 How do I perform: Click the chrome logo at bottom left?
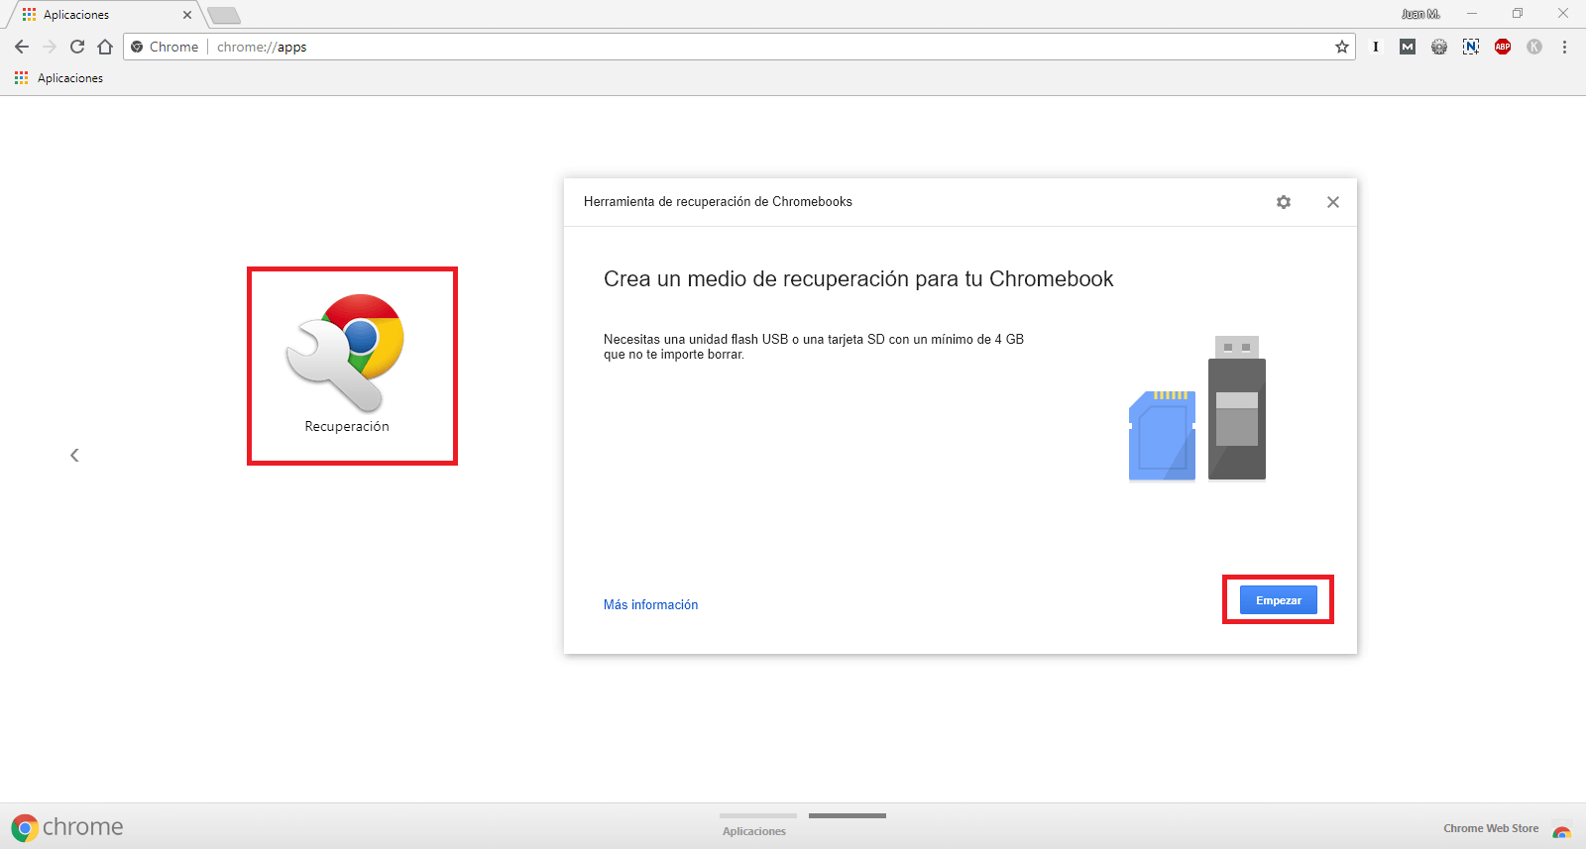(67, 827)
